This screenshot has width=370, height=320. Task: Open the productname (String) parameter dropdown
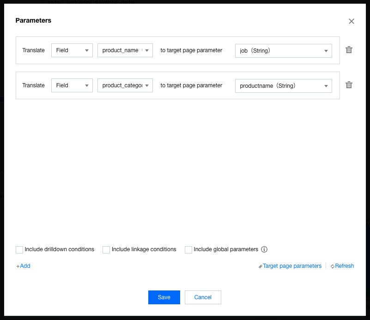(283, 86)
